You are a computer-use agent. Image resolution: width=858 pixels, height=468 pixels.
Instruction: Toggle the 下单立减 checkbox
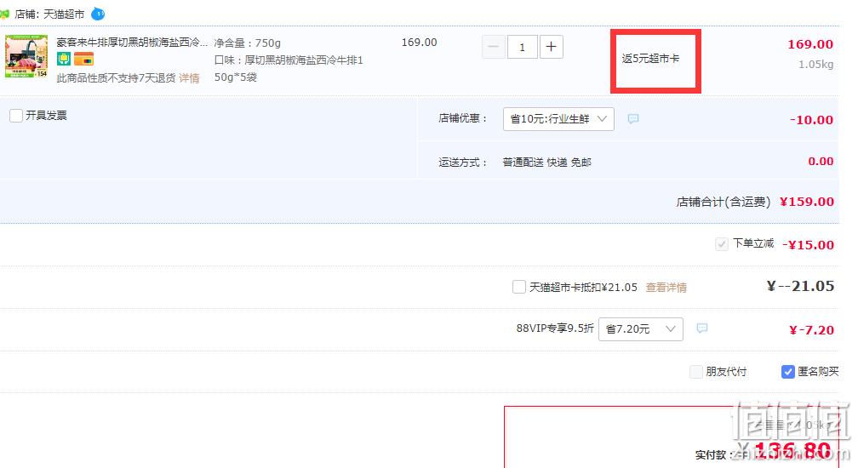click(x=721, y=244)
